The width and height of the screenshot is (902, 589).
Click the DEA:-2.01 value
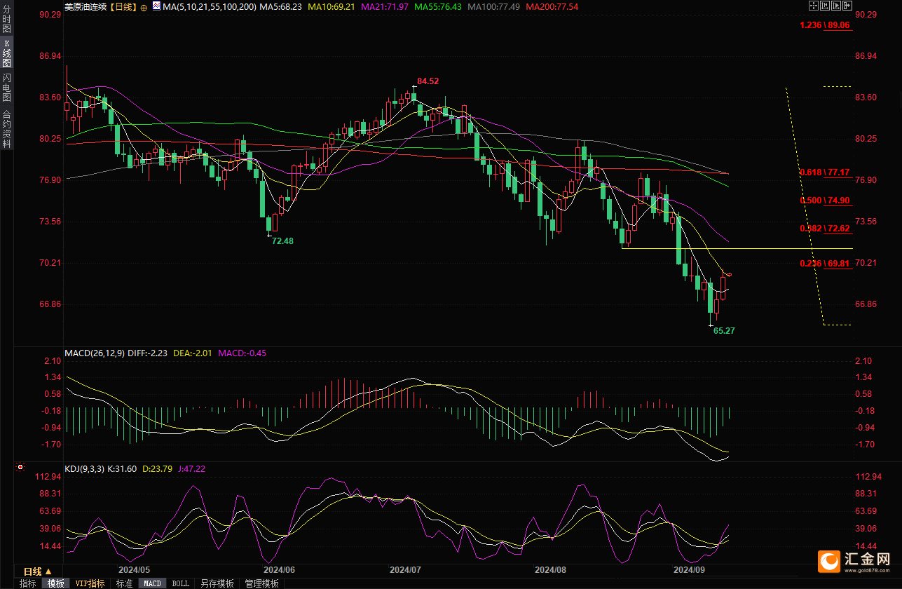(x=192, y=353)
